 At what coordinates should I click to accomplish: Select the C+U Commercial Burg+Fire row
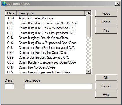tap(46, 48)
